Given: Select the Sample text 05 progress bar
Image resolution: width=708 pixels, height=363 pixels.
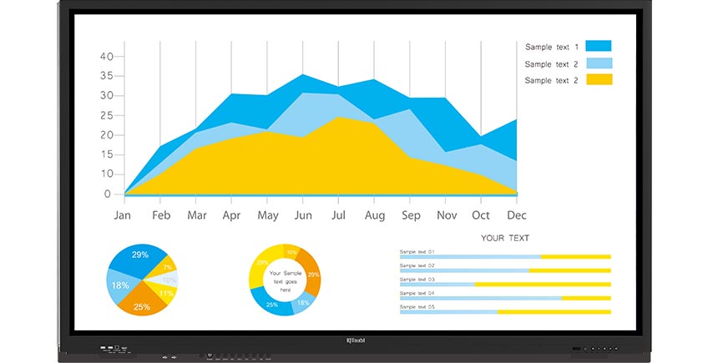Looking at the screenshot, I should tap(505, 312).
